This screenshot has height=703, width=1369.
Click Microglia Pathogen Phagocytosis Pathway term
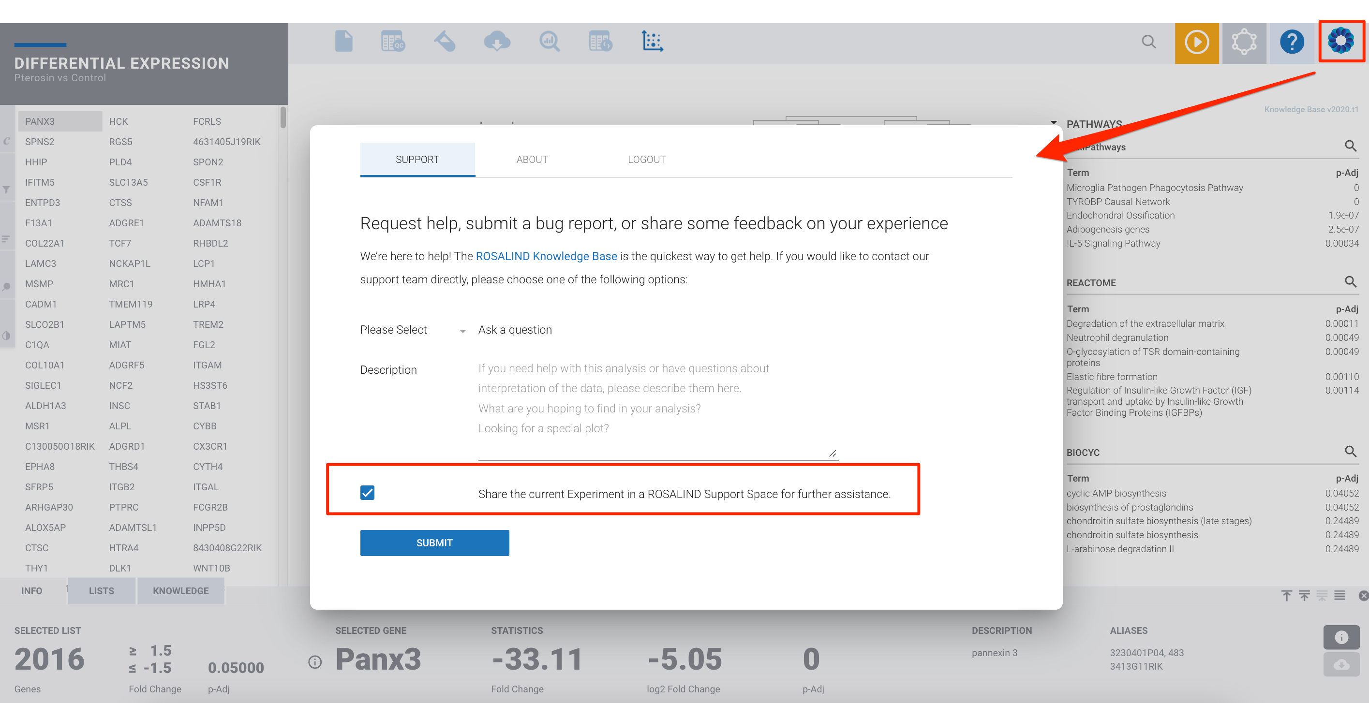[1154, 188]
